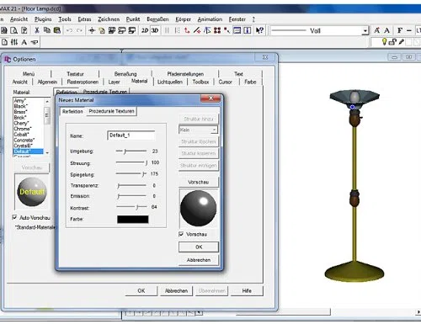Open the Farbe tab in Optionen

[x=250, y=82]
